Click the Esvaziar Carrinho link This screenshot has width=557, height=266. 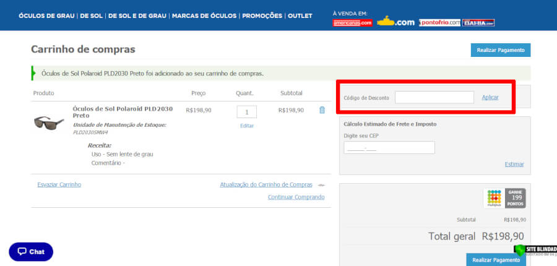pos(59,184)
